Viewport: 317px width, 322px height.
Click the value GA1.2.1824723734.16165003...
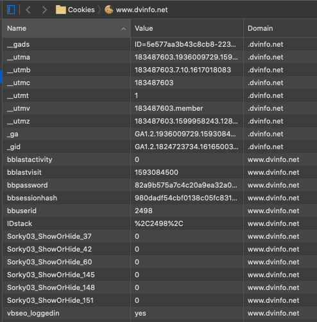[x=187, y=147]
